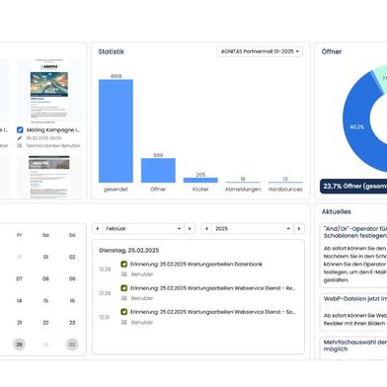Select calendar day 07 in the Fr column

pyautogui.click(x=19, y=278)
